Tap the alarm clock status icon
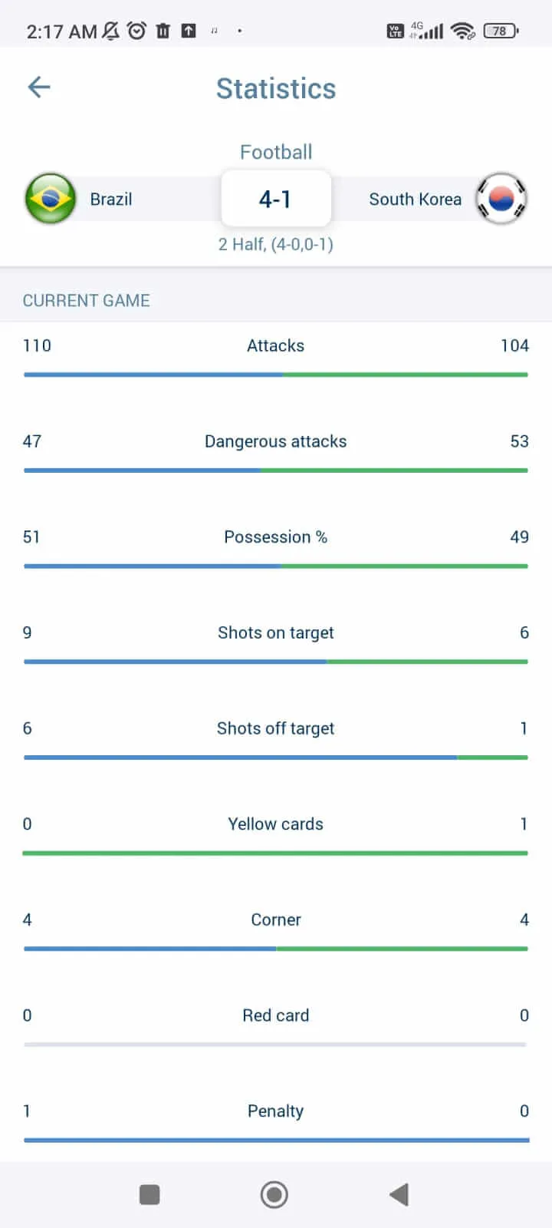Image resolution: width=552 pixels, height=1228 pixels. (x=136, y=31)
